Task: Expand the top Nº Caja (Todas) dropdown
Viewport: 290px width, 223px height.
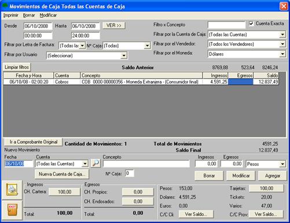Action: click(147, 46)
